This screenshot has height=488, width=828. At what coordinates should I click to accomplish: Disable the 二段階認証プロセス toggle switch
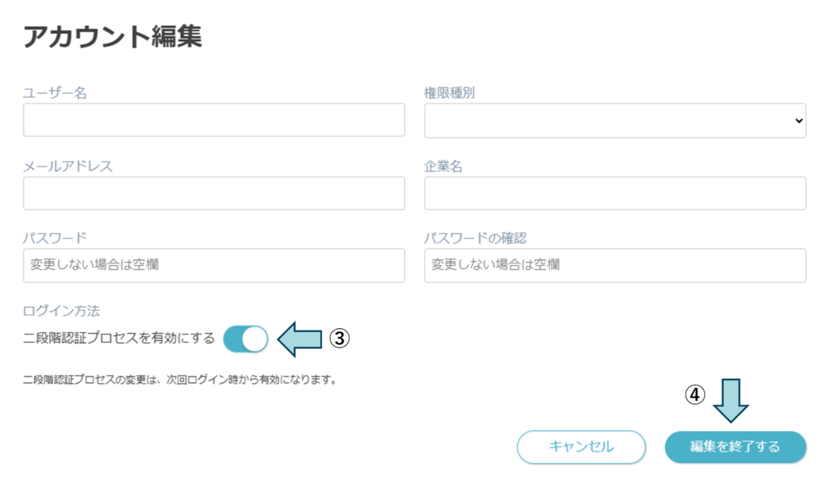pyautogui.click(x=246, y=339)
